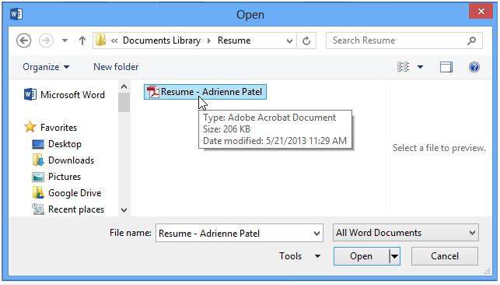Open the All Word Documents file type dropdown

(x=406, y=233)
